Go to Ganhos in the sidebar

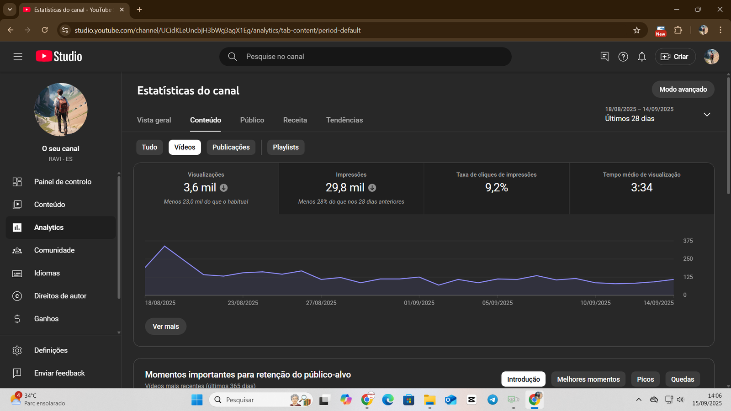(x=46, y=319)
